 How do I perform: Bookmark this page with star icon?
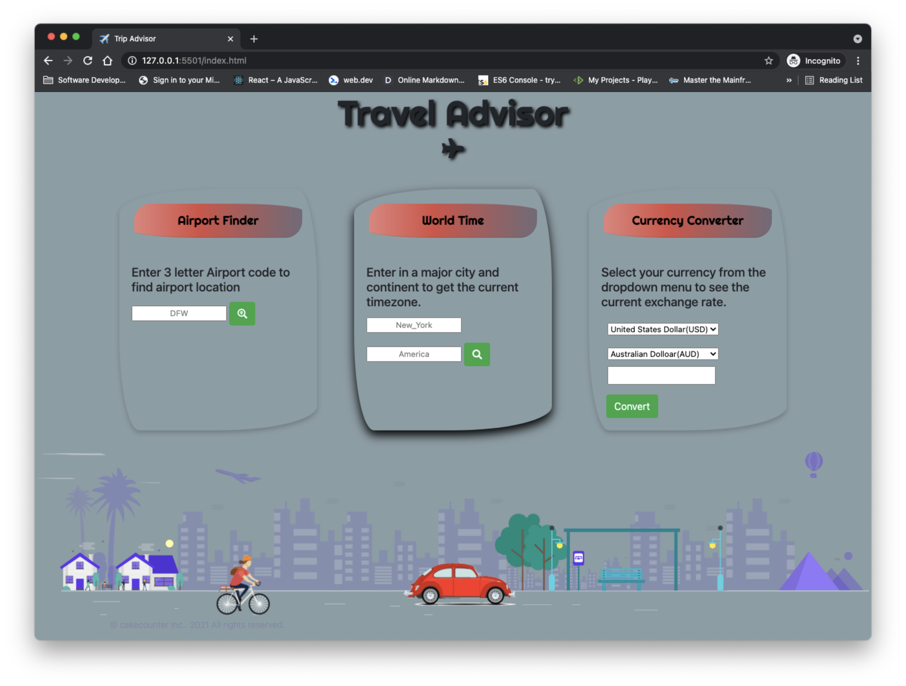768,61
